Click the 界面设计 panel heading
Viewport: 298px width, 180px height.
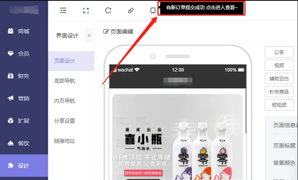(x=67, y=36)
